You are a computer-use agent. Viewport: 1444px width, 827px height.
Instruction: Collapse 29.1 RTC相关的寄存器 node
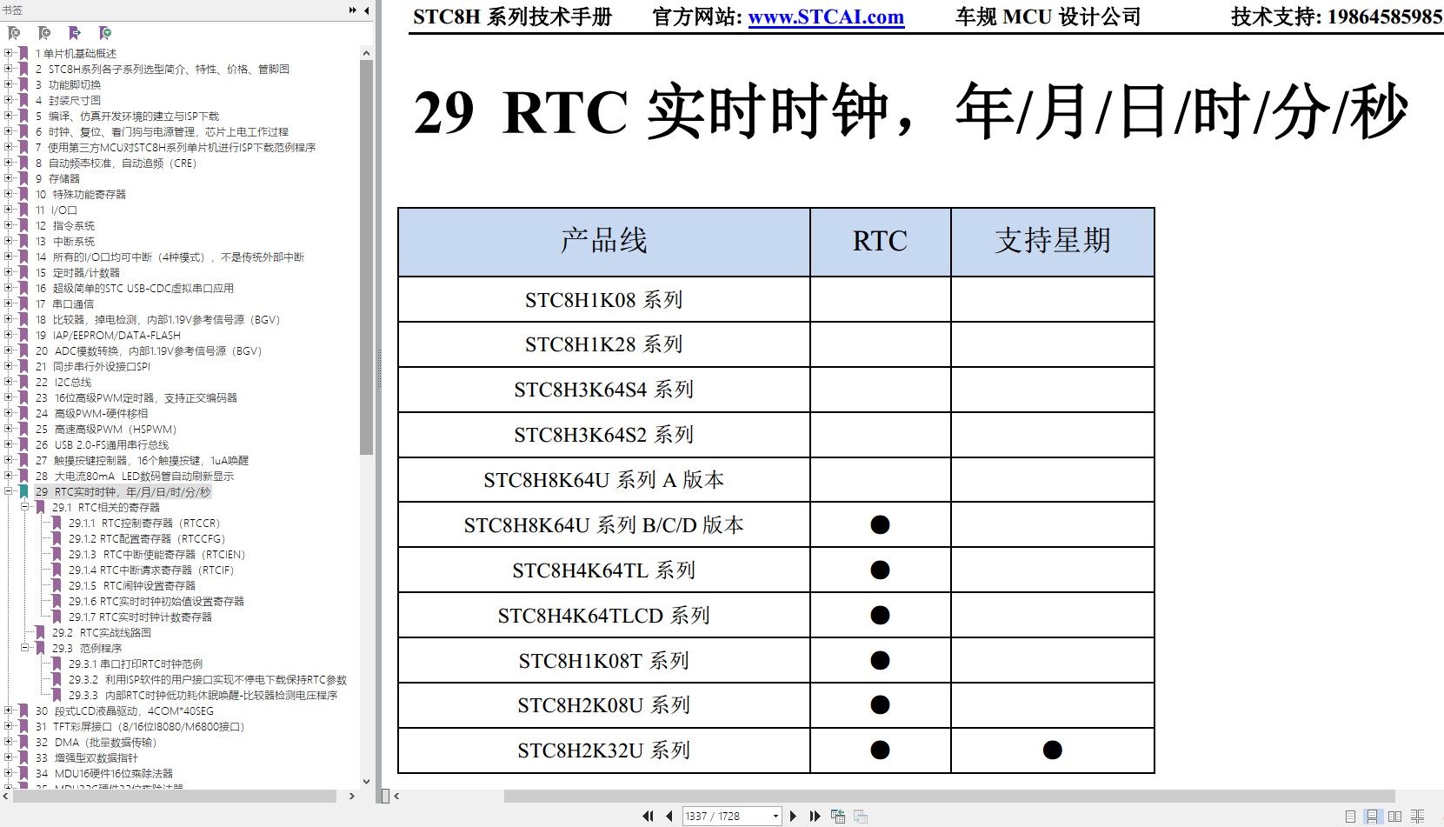24,507
